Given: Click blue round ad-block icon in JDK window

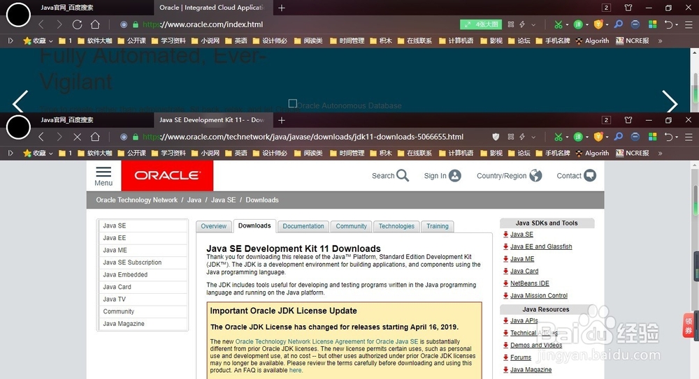Looking at the screenshot, I should tap(635, 137).
